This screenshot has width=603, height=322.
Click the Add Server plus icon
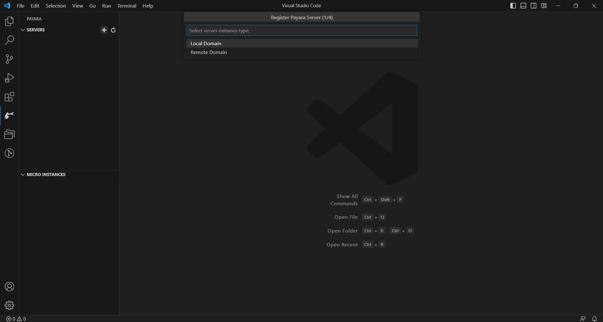click(104, 30)
